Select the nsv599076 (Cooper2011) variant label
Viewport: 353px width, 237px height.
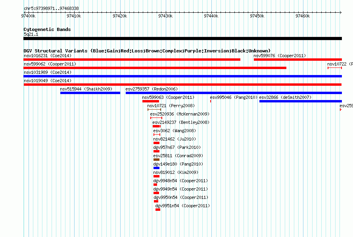pos(280,56)
